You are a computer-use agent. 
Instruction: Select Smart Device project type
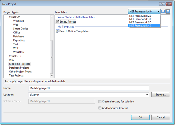21,29
